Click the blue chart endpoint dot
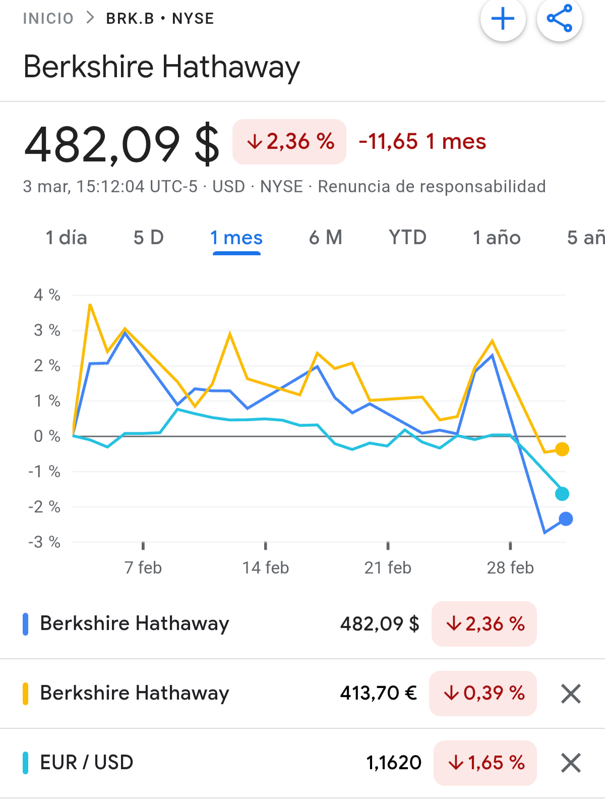The image size is (605, 809). coord(566,518)
